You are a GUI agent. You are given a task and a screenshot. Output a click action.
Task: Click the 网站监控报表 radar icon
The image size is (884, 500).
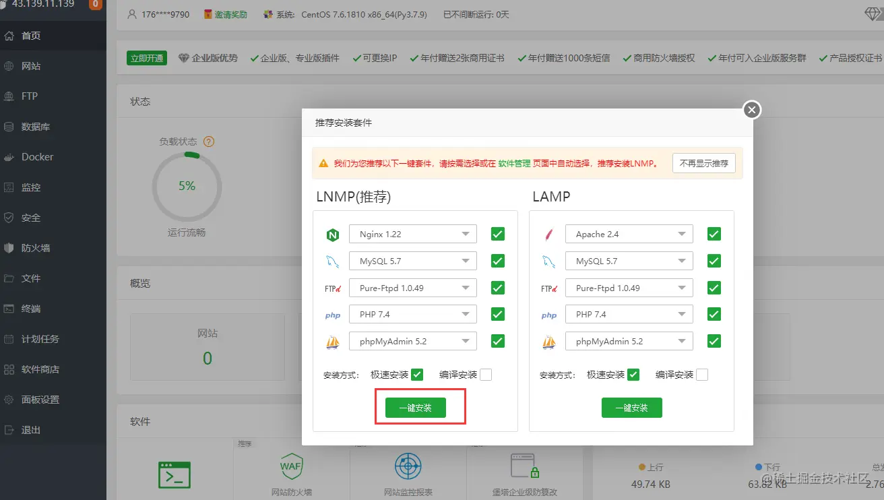408,466
